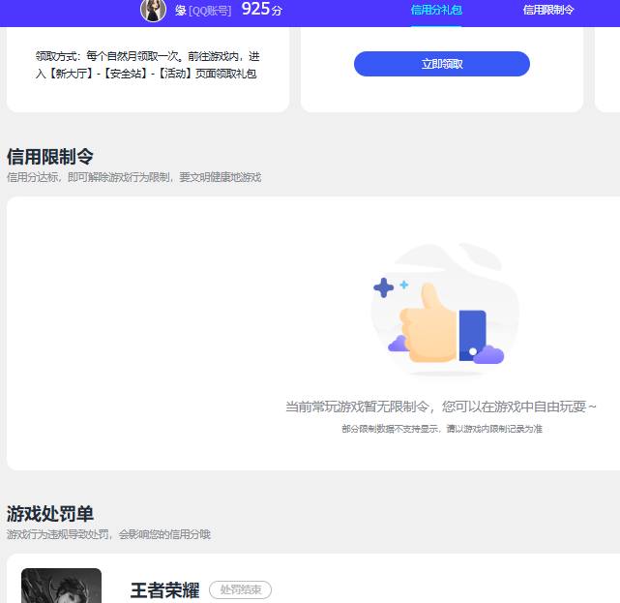Screen dimensions: 620x603
Task: Click the 当前常玩游戏暂无限制令 message
Action: (440, 407)
